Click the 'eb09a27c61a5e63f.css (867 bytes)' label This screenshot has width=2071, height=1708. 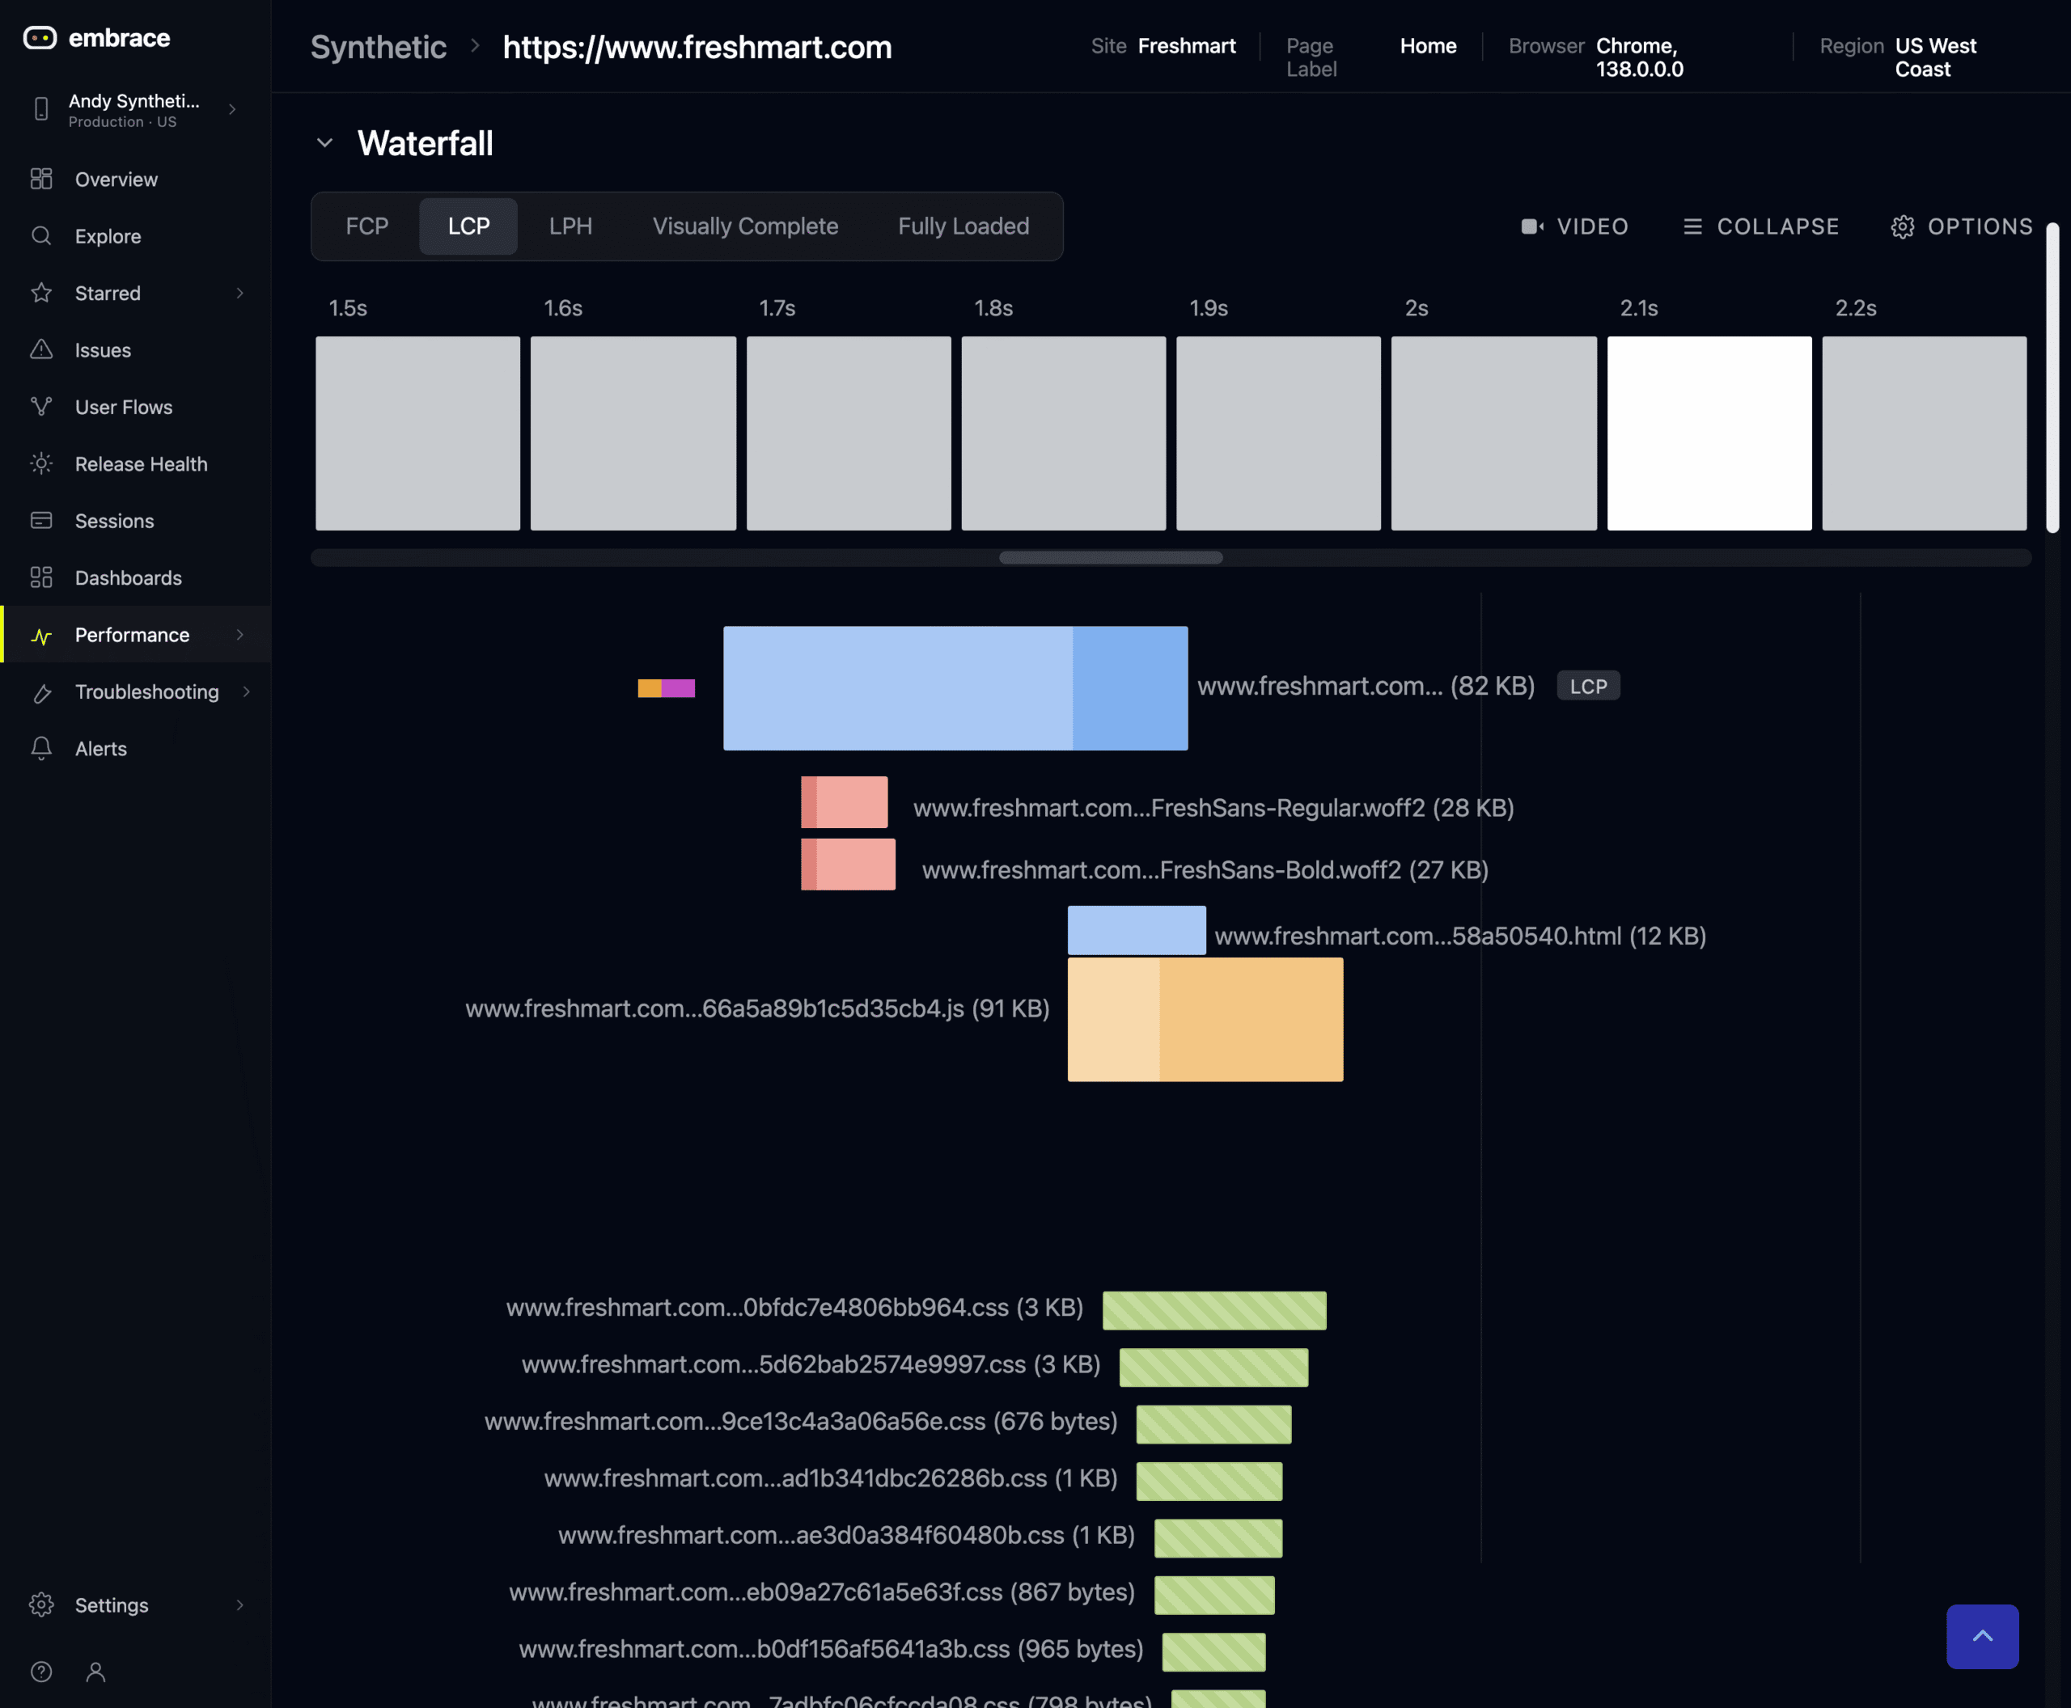(x=822, y=1592)
